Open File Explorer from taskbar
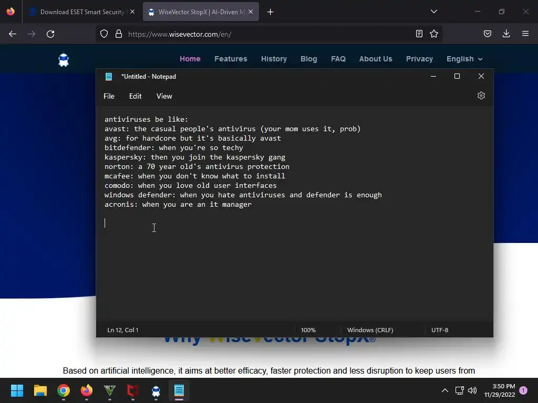The height and width of the screenshot is (403, 538). pyautogui.click(x=40, y=390)
